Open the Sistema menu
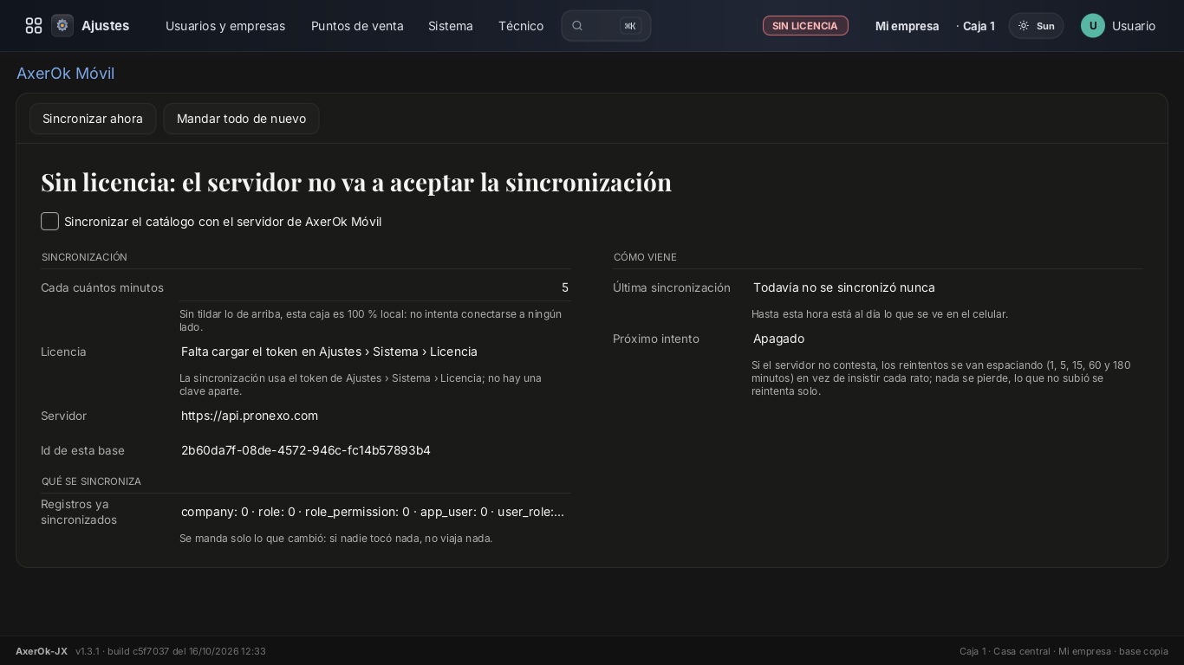1184x665 pixels. click(451, 26)
